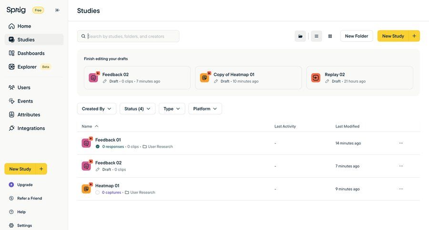Click Heatmap 01 orange study icon

click(86, 189)
